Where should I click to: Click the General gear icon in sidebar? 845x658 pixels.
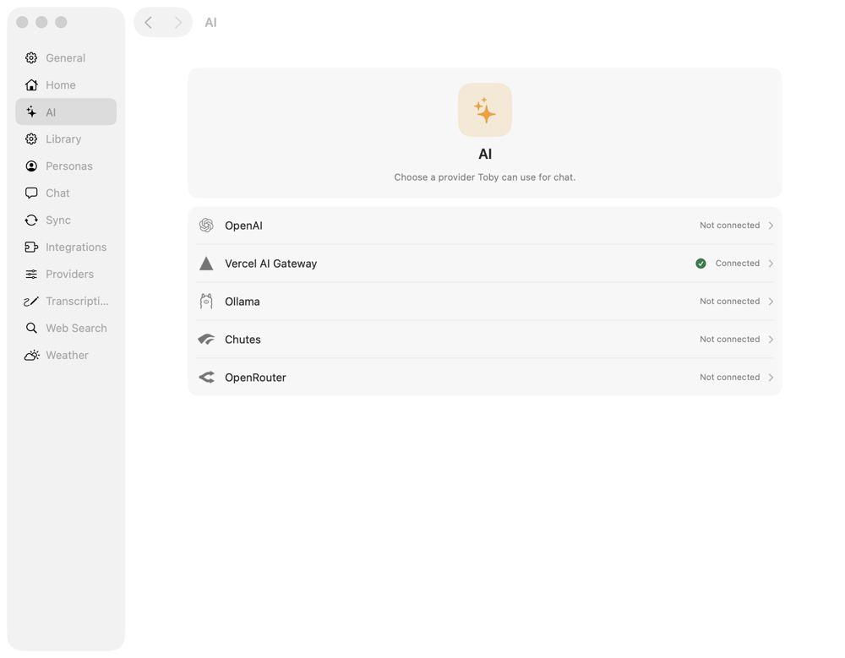click(x=31, y=57)
